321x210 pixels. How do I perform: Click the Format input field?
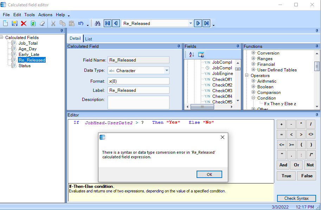[139, 81]
